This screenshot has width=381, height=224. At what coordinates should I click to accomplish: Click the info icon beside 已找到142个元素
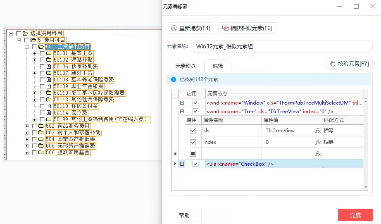tap(174, 79)
